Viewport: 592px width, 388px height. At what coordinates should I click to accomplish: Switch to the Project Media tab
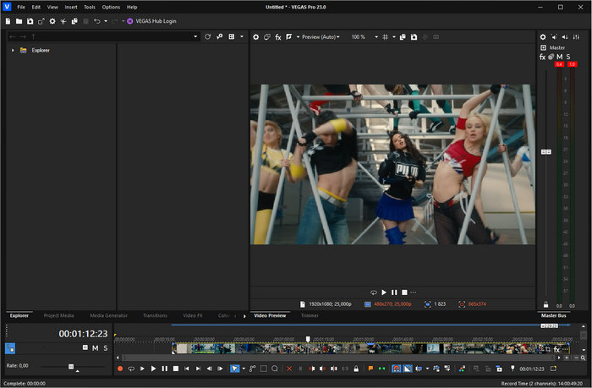click(58, 315)
